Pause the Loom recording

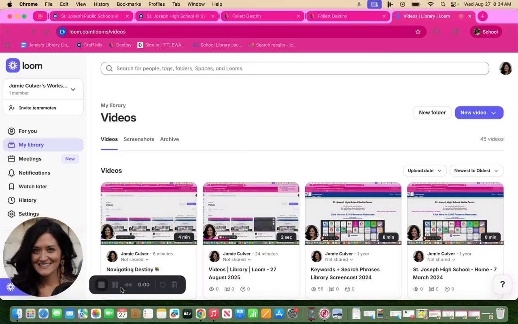(115, 285)
